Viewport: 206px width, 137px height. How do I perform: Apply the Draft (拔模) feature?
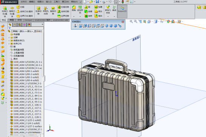click(88, 12)
